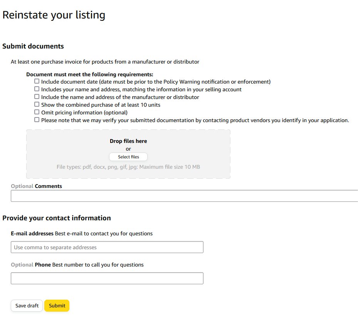Click the purchase invoice requirement text
The image size is (358, 317).
(x=105, y=62)
